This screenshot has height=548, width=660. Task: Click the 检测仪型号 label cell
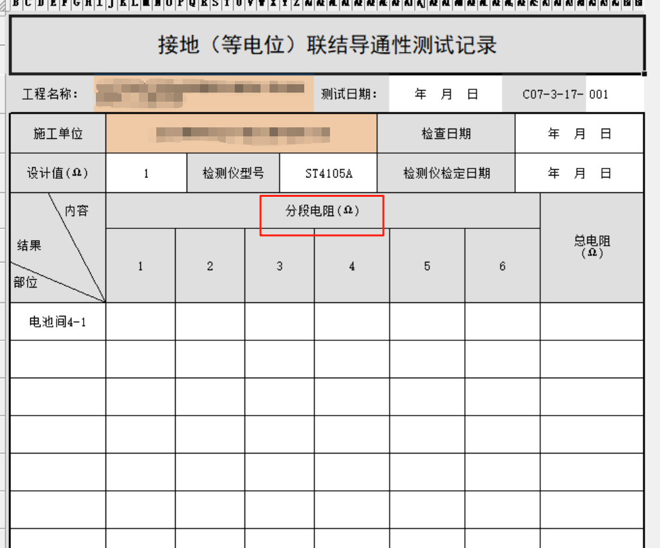234,173
